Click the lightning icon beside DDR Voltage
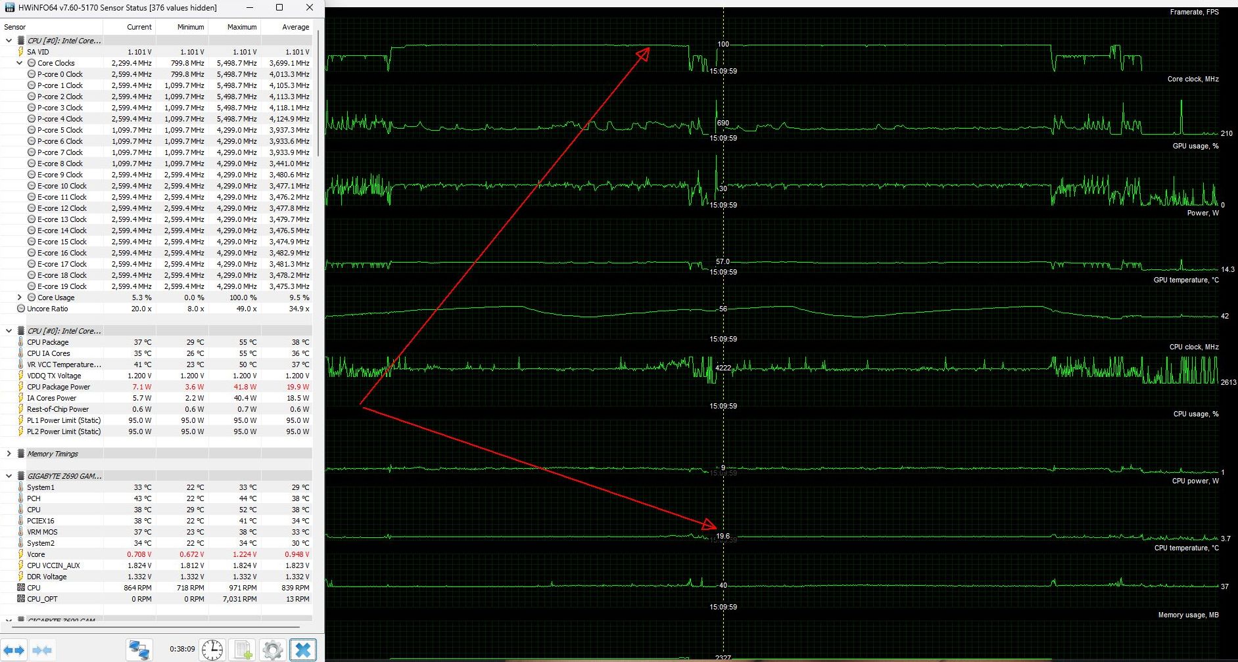Viewport: 1238px width, 662px height. click(21, 577)
